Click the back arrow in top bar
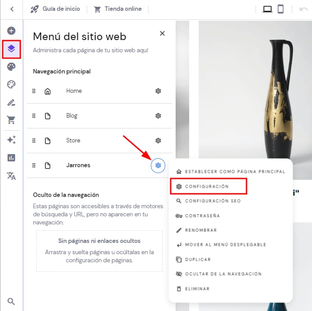Screen dimensions: 312x311 (x=12, y=9)
